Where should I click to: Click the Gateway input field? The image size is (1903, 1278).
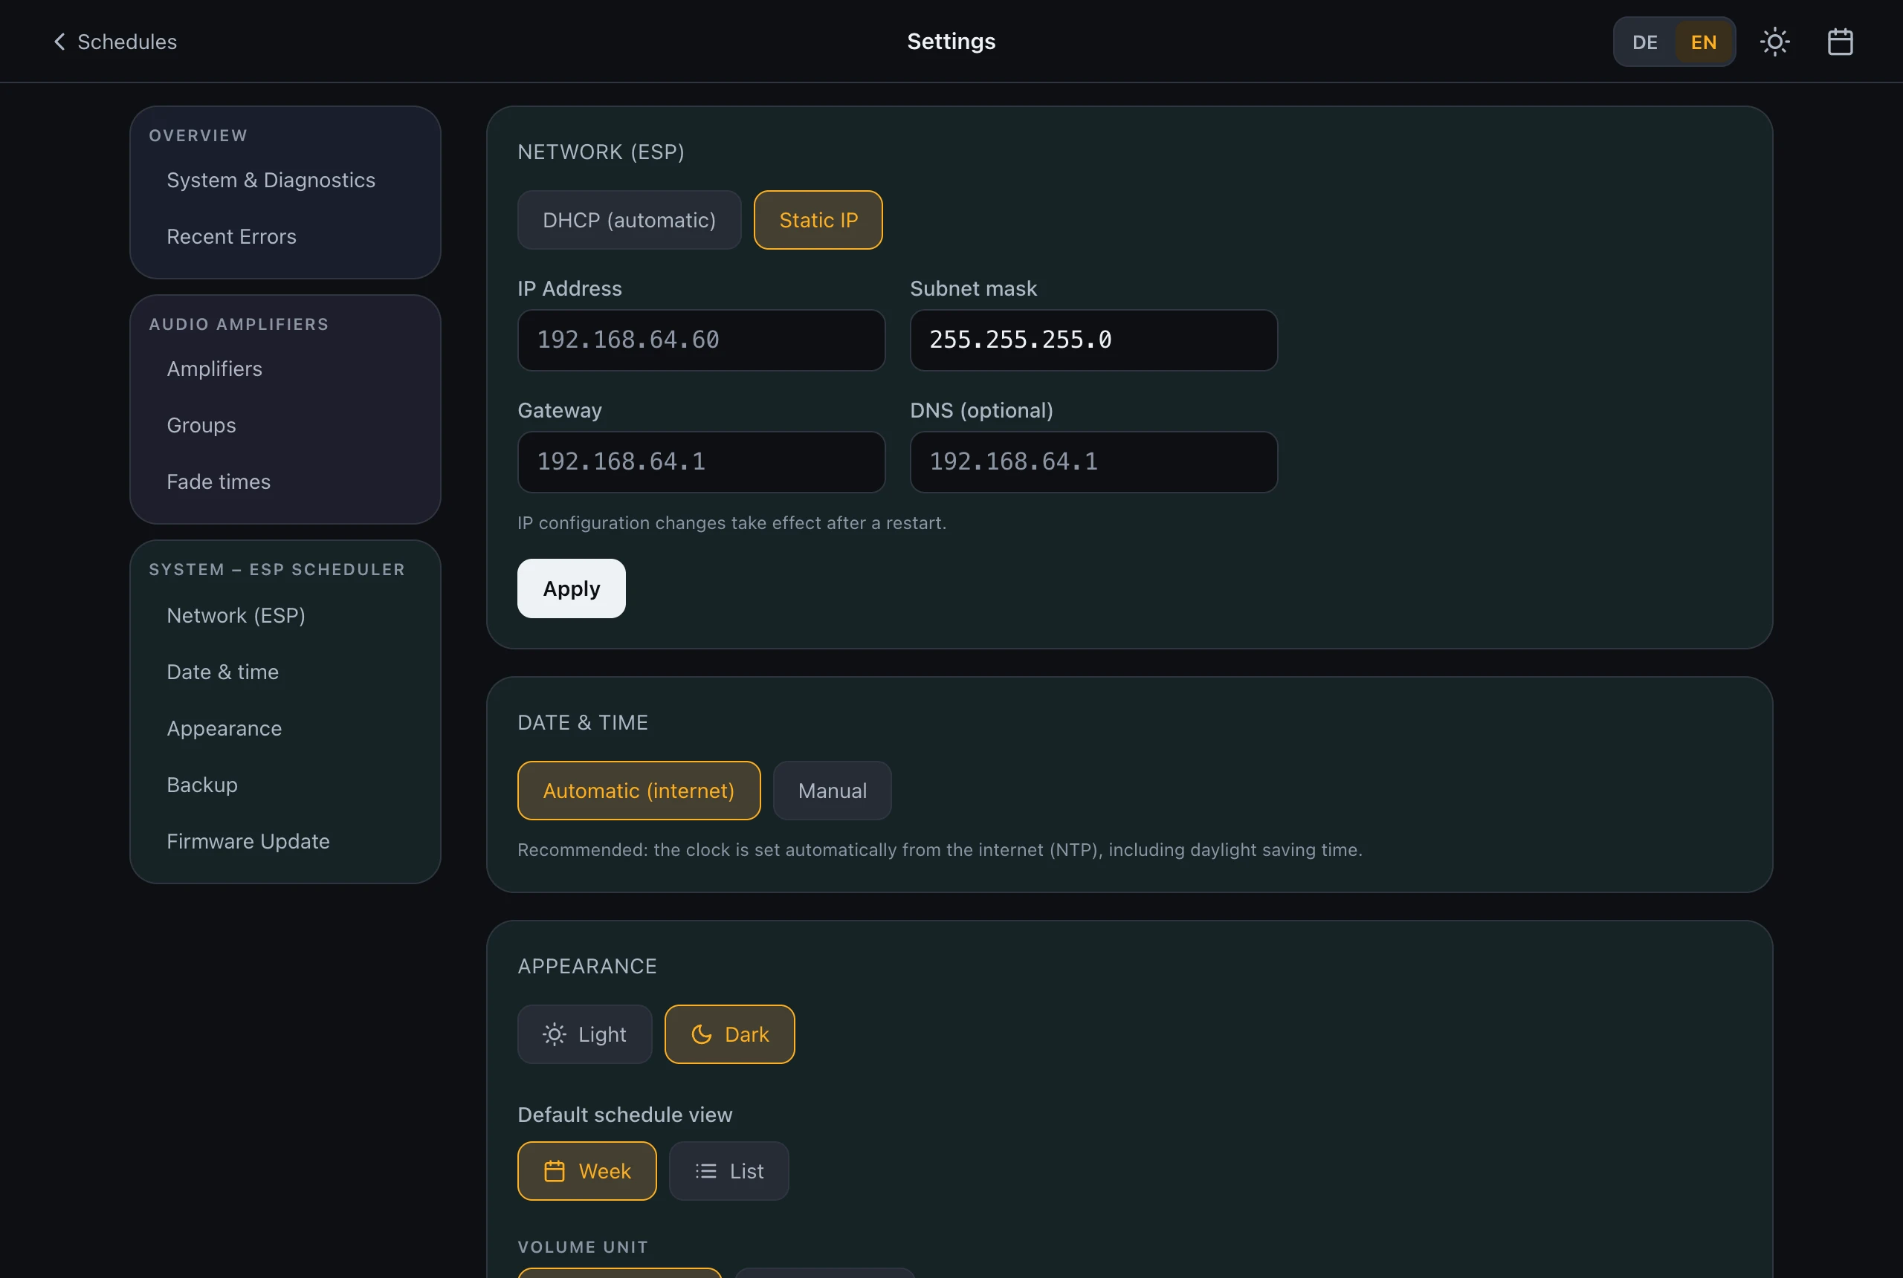[701, 462]
